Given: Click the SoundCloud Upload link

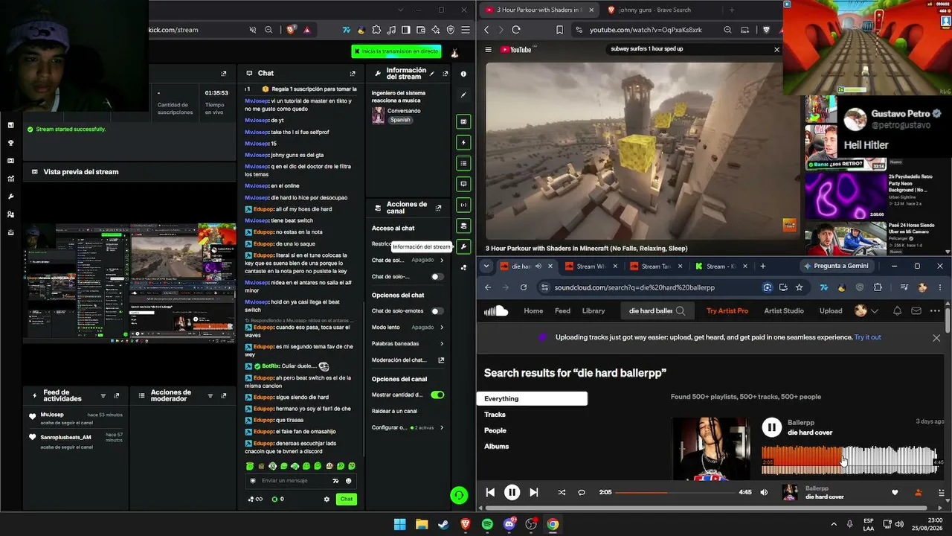Looking at the screenshot, I should [831, 310].
